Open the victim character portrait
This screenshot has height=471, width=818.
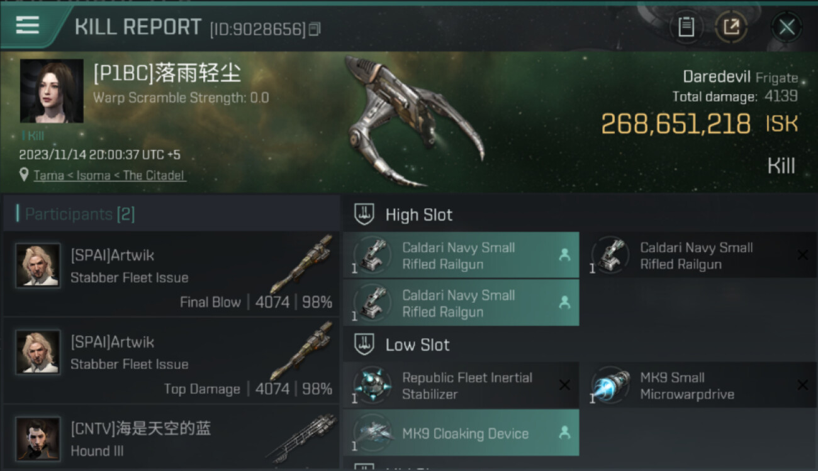click(52, 91)
